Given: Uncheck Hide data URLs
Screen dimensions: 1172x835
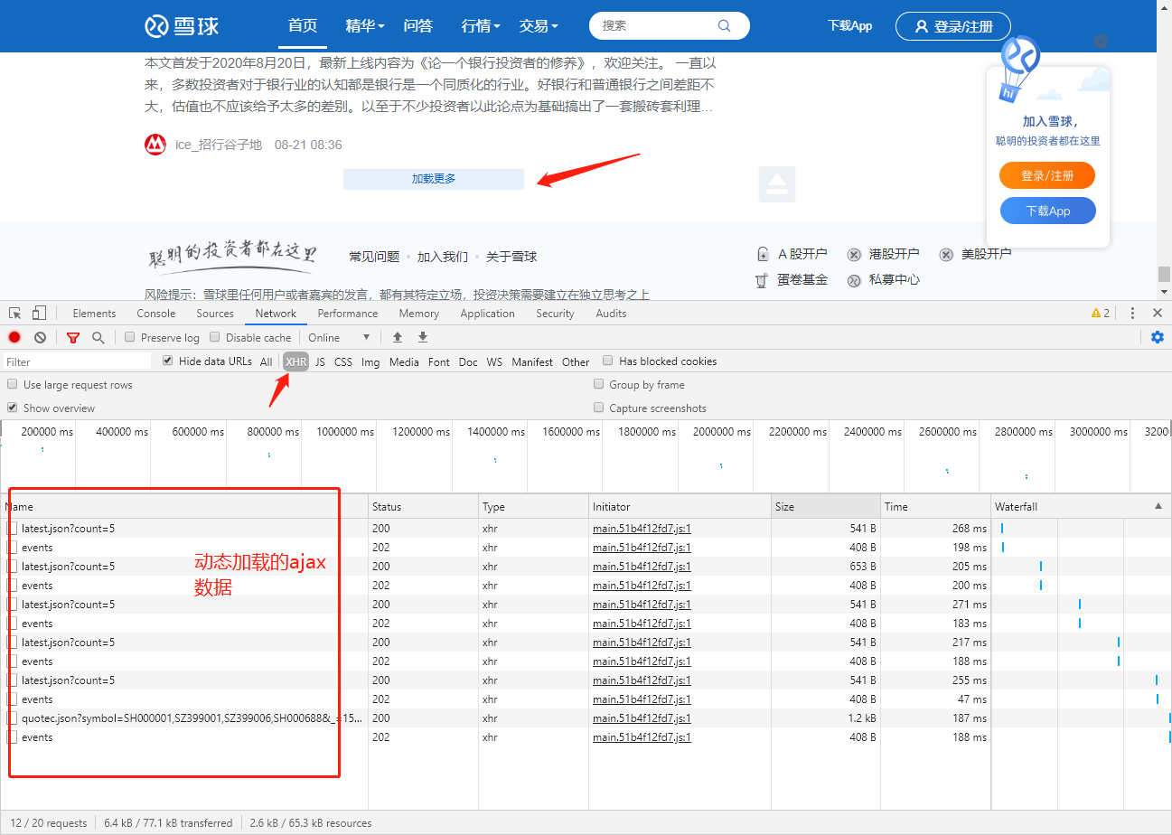Looking at the screenshot, I should tap(167, 359).
